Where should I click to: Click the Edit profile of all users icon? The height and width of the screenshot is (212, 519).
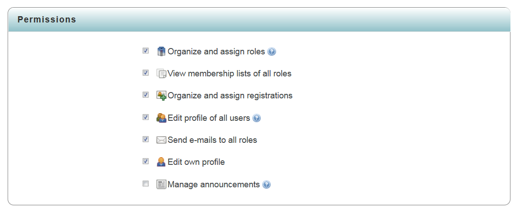point(161,118)
